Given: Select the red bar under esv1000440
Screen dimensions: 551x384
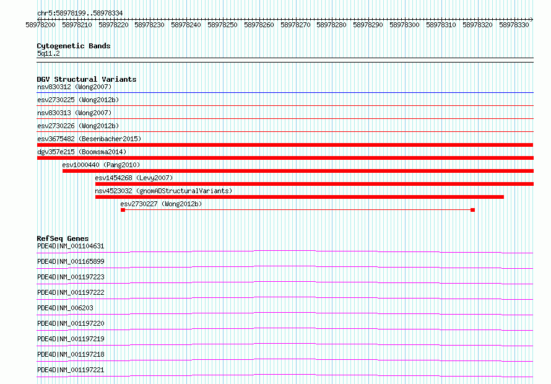Looking at the screenshot, I should [298, 171].
